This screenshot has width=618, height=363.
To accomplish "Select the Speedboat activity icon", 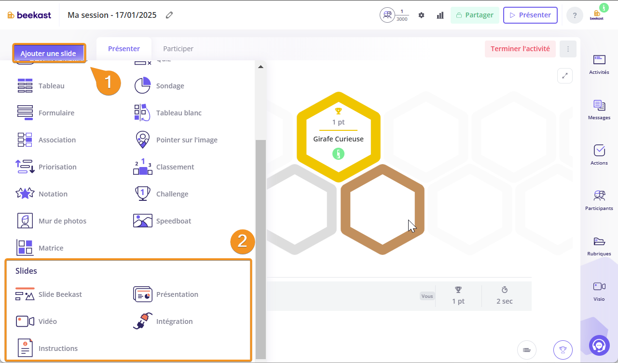I will click(142, 221).
